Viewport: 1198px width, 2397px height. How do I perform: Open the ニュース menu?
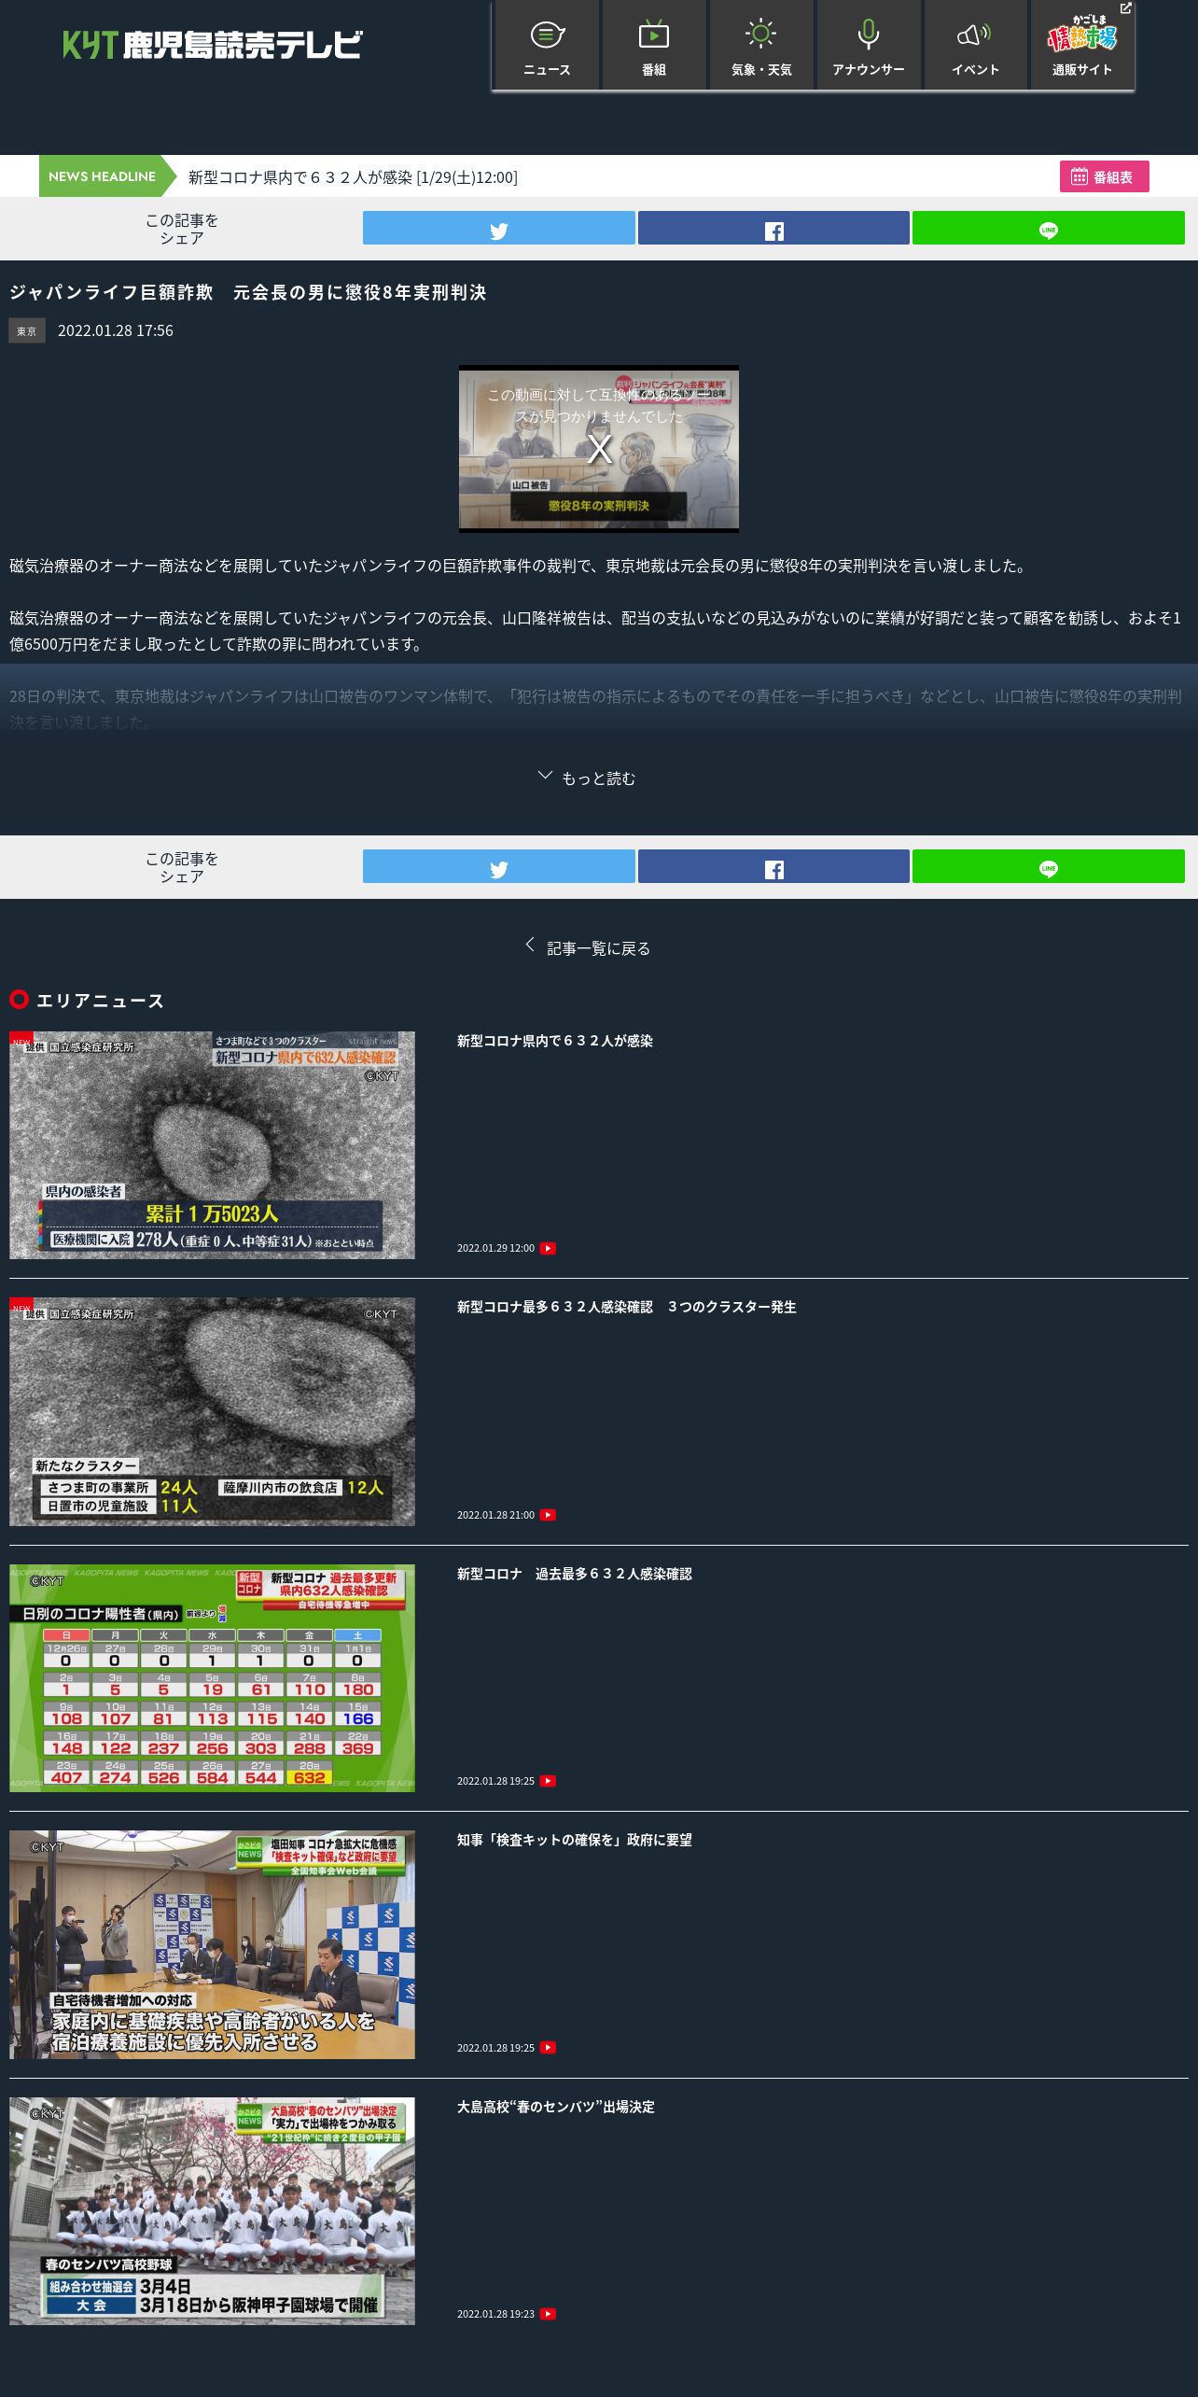(x=547, y=46)
